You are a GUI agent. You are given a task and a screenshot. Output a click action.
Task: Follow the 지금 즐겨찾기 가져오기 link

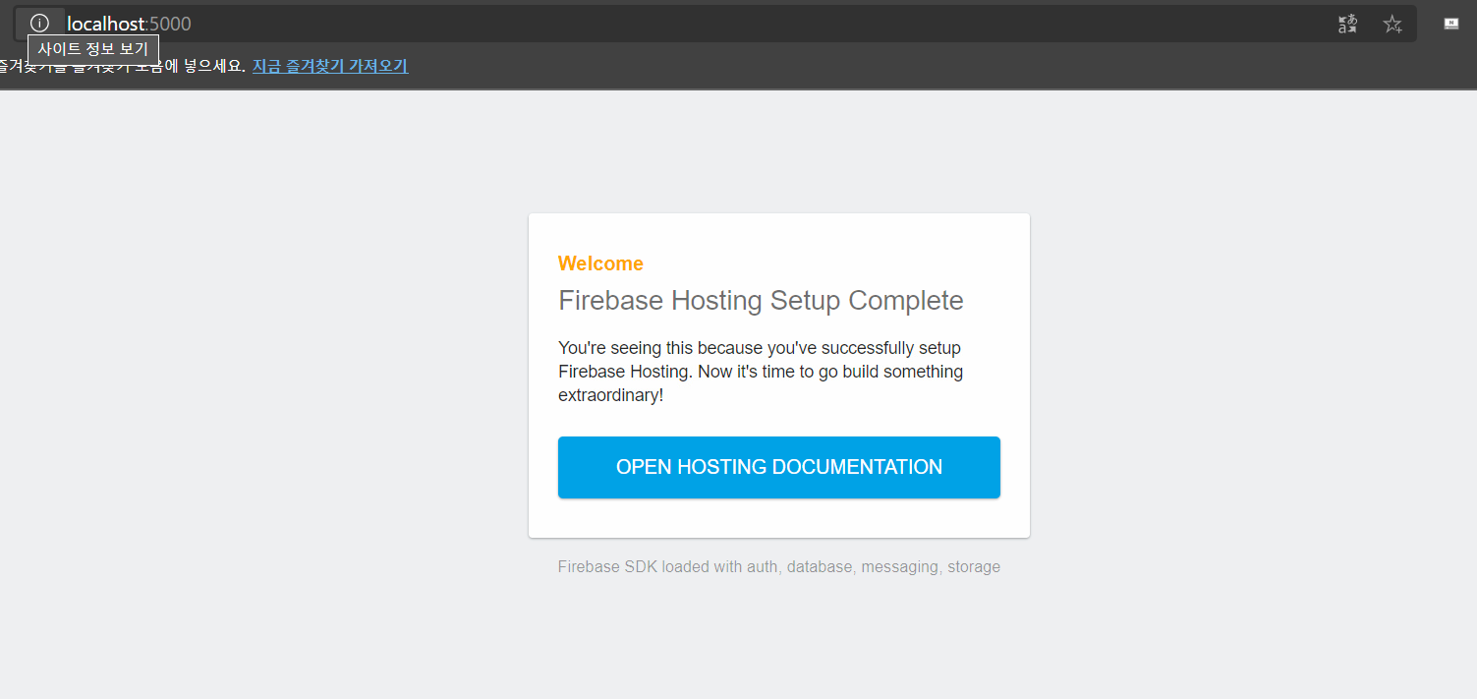coord(330,66)
